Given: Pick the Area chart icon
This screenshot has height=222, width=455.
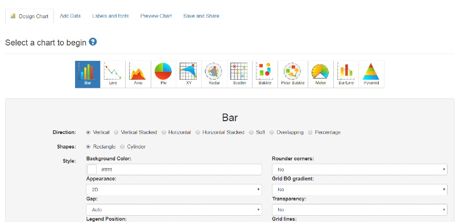Looking at the screenshot, I should [x=138, y=74].
